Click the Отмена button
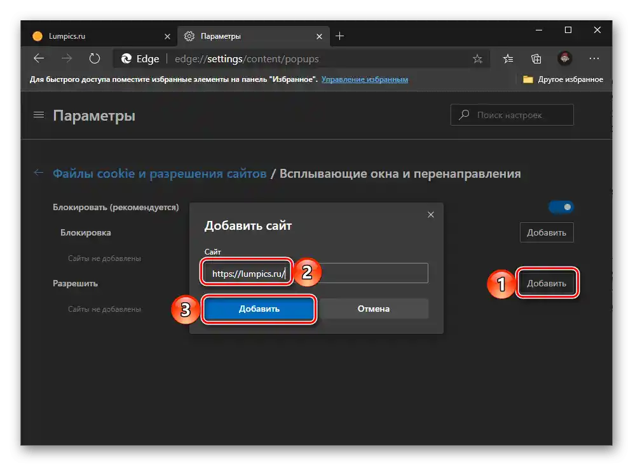Image resolution: width=633 pixels, height=466 pixels. click(374, 309)
